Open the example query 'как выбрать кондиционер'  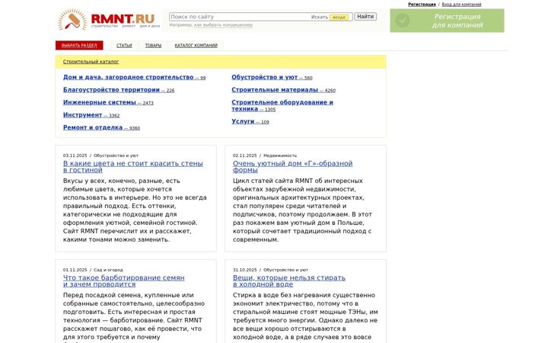pos(223,25)
